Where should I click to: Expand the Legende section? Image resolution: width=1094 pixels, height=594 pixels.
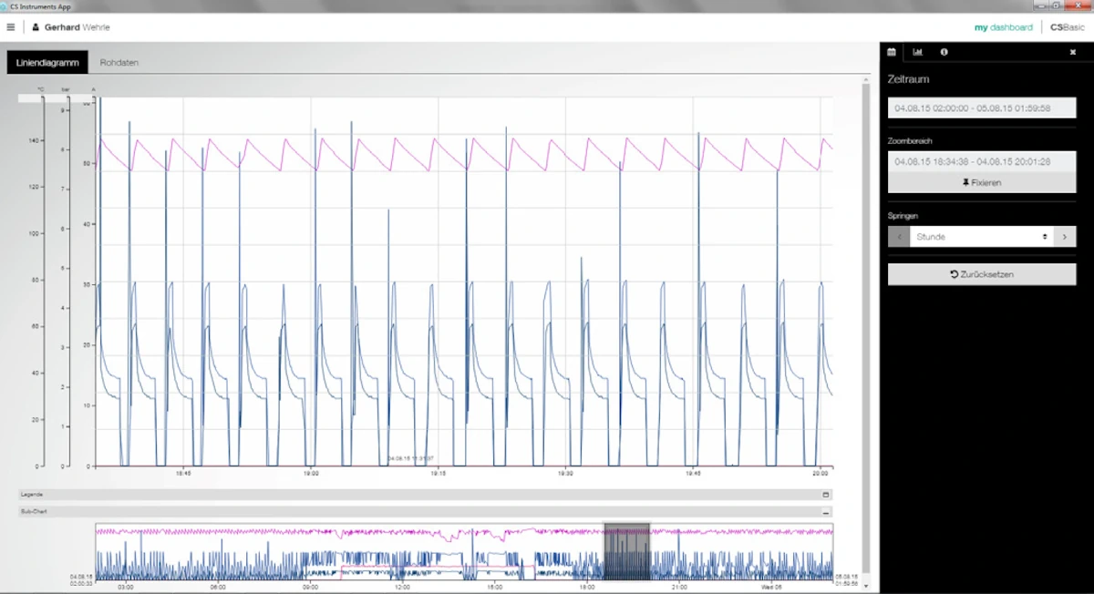826,495
